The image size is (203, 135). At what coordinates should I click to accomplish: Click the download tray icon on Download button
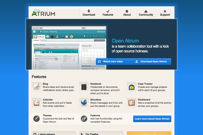point(136,62)
